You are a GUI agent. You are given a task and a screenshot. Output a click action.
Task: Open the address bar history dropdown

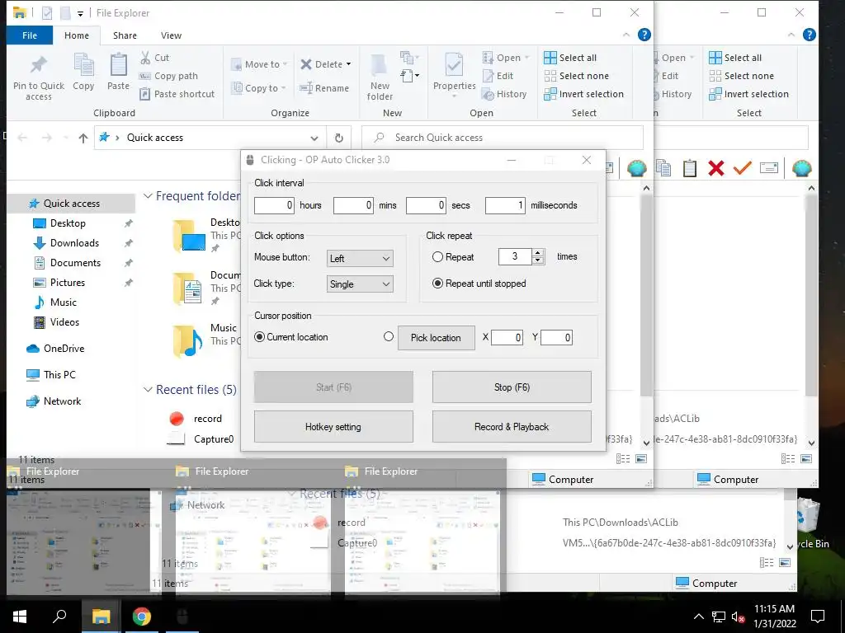pyautogui.click(x=314, y=138)
